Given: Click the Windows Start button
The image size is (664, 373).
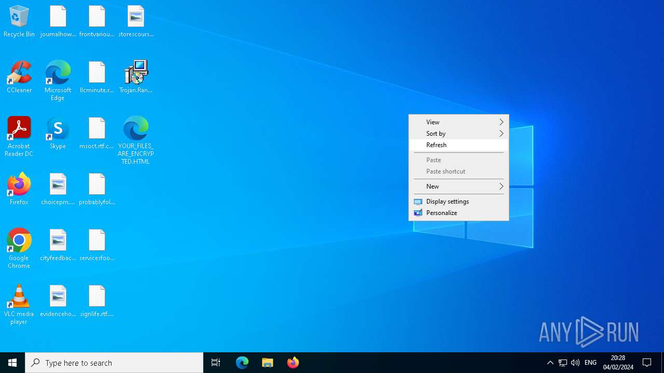Looking at the screenshot, I should click(12, 363).
